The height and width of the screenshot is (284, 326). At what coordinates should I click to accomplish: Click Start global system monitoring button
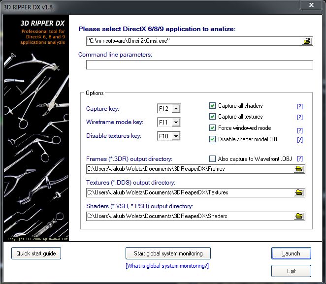168,253
